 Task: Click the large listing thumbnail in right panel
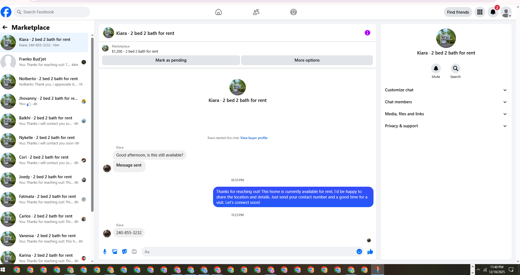(x=446, y=38)
